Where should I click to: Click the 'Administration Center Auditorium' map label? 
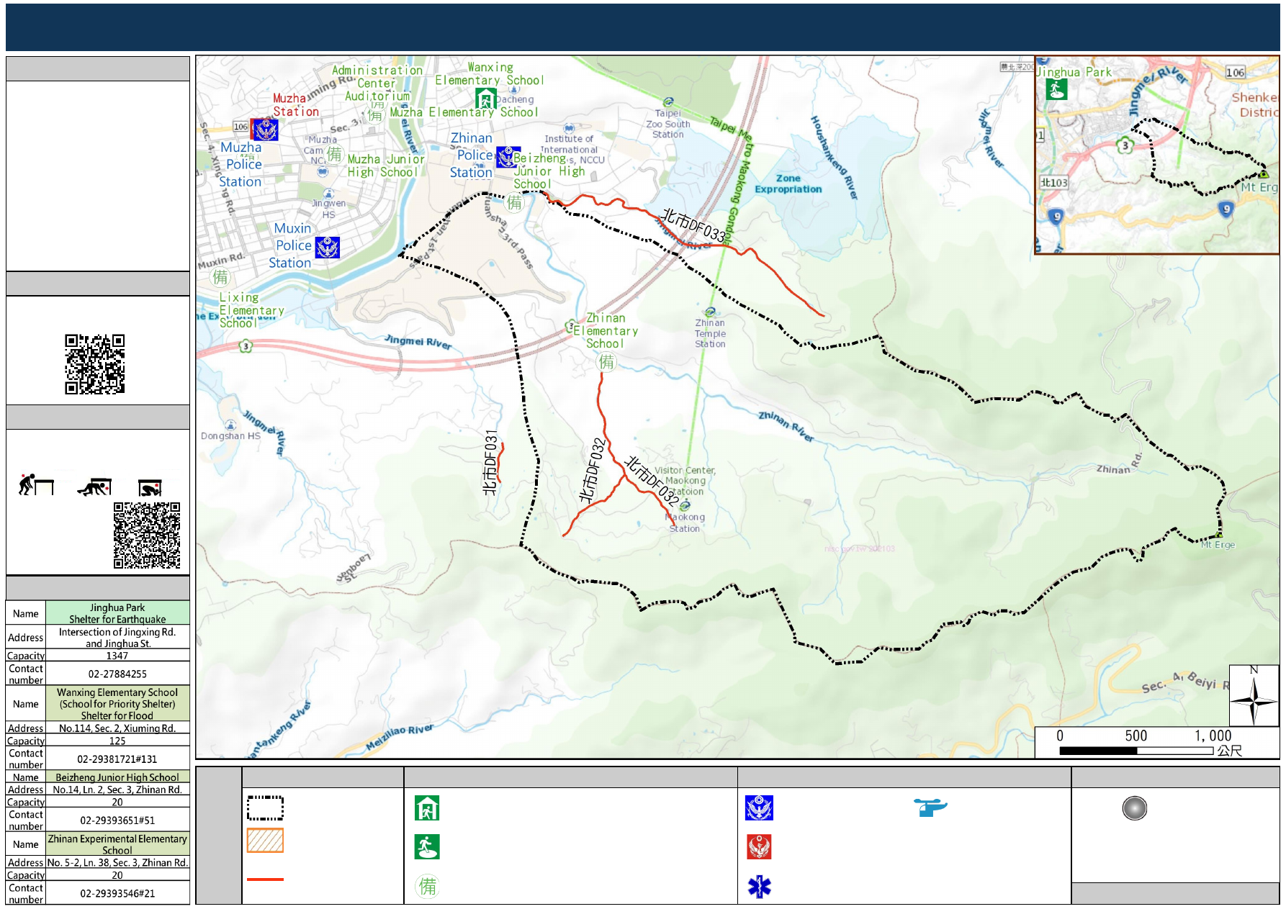click(377, 83)
